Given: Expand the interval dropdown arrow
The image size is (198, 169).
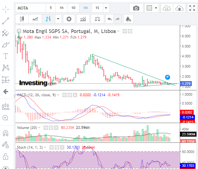Looking at the screenshot, I should coord(106,8).
